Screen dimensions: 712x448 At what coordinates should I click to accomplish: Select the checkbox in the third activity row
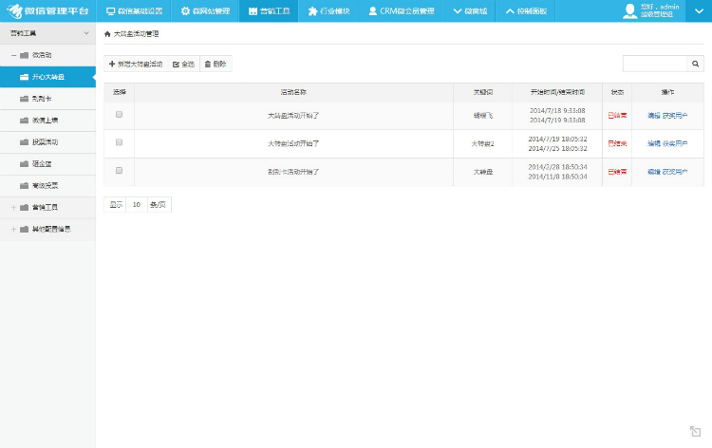[119, 171]
